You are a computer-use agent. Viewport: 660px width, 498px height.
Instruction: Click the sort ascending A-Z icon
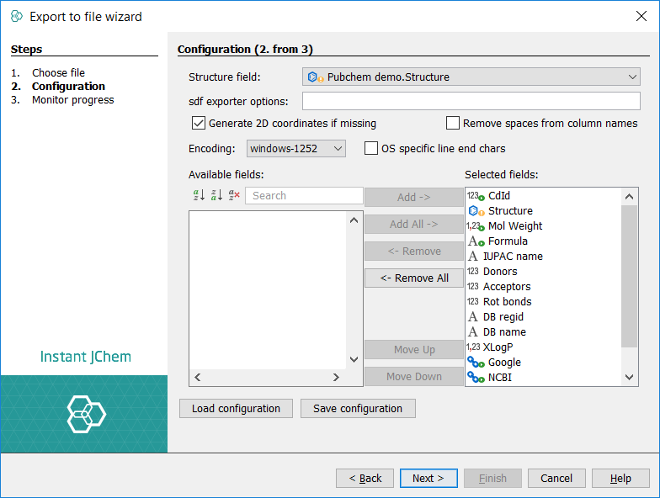point(199,195)
